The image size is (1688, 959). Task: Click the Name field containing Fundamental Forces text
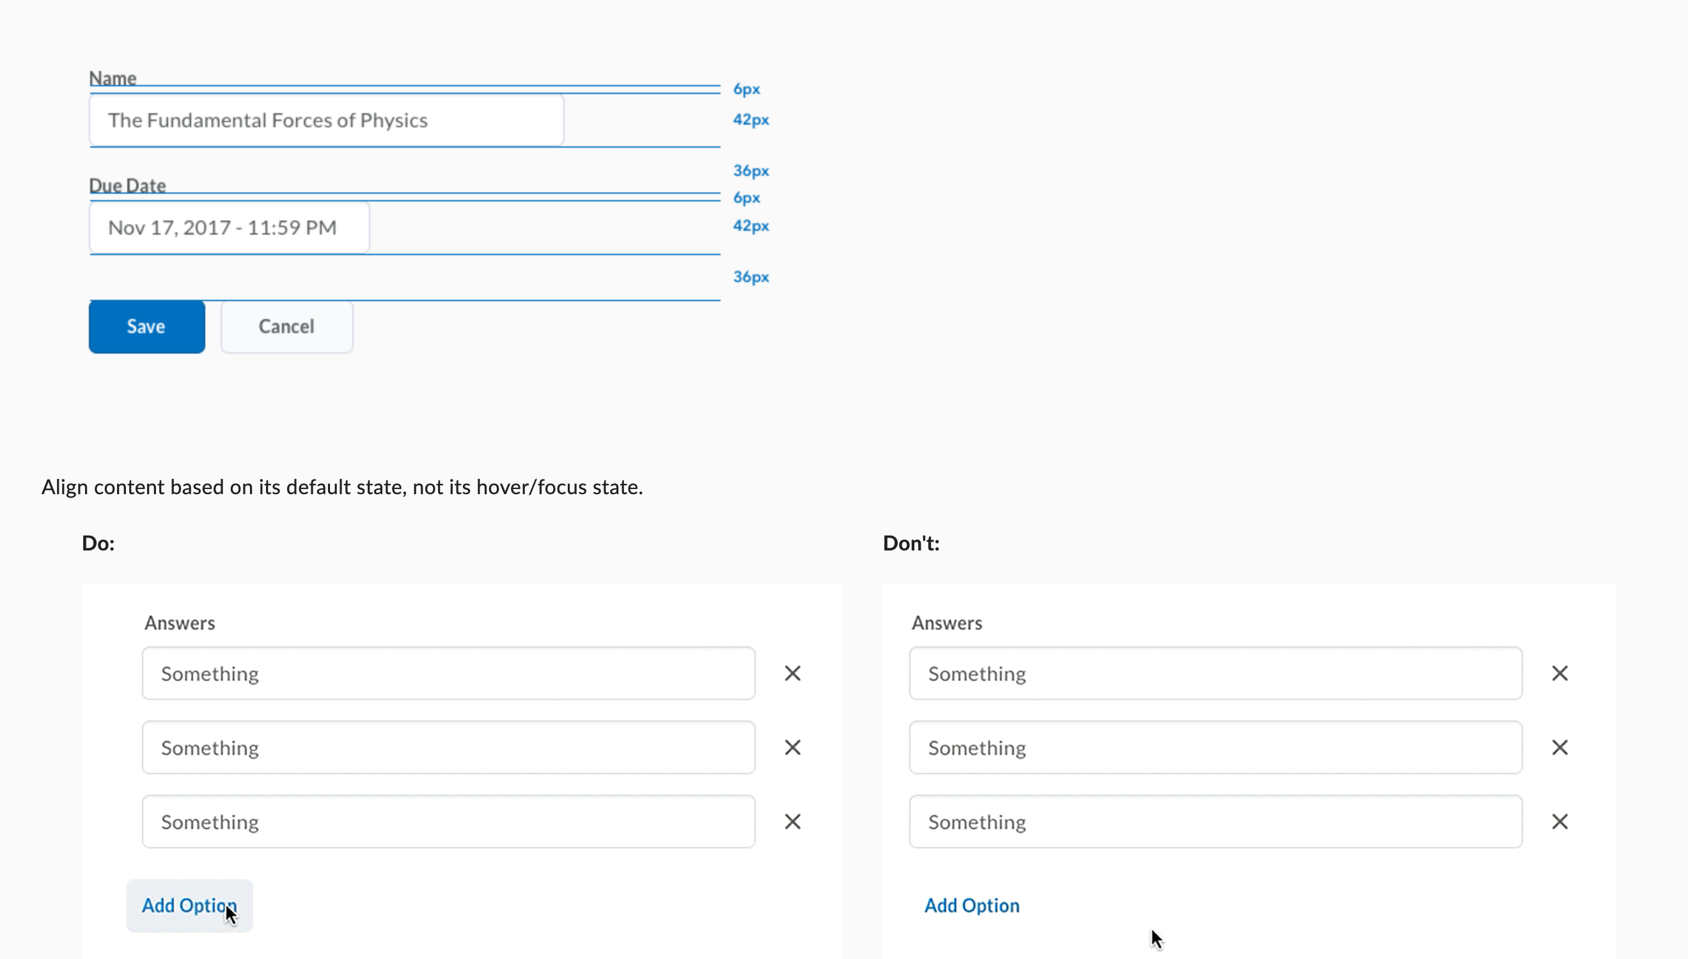(327, 120)
